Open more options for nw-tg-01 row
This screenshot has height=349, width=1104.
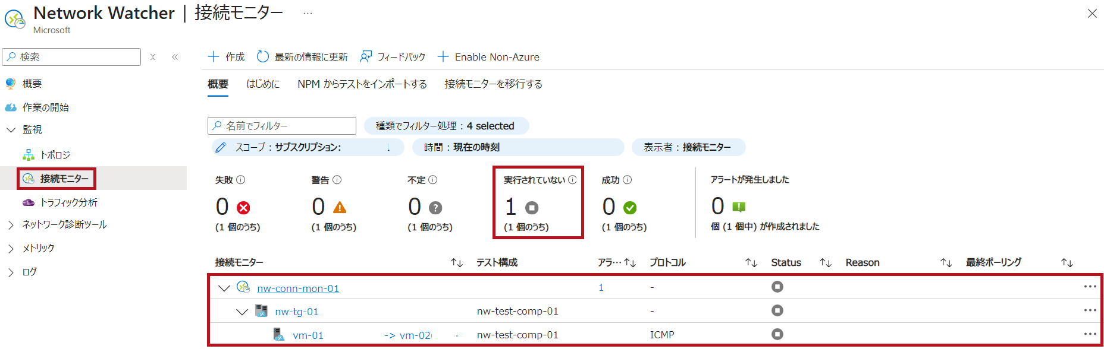[x=1090, y=310]
